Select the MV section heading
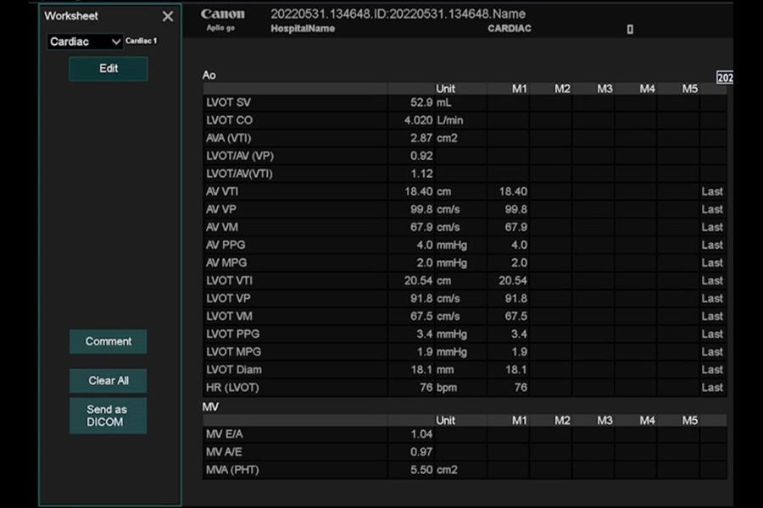Screen dimensions: 763x508 (210, 407)
